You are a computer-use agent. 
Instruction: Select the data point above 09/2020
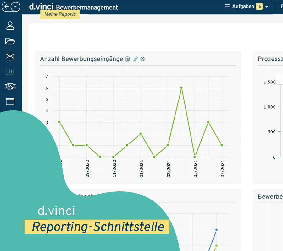(87, 145)
